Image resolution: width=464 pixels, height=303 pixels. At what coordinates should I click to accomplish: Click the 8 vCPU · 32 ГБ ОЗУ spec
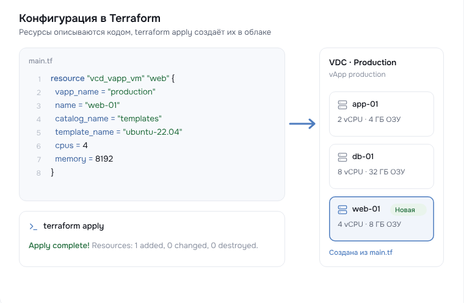pyautogui.click(x=371, y=172)
